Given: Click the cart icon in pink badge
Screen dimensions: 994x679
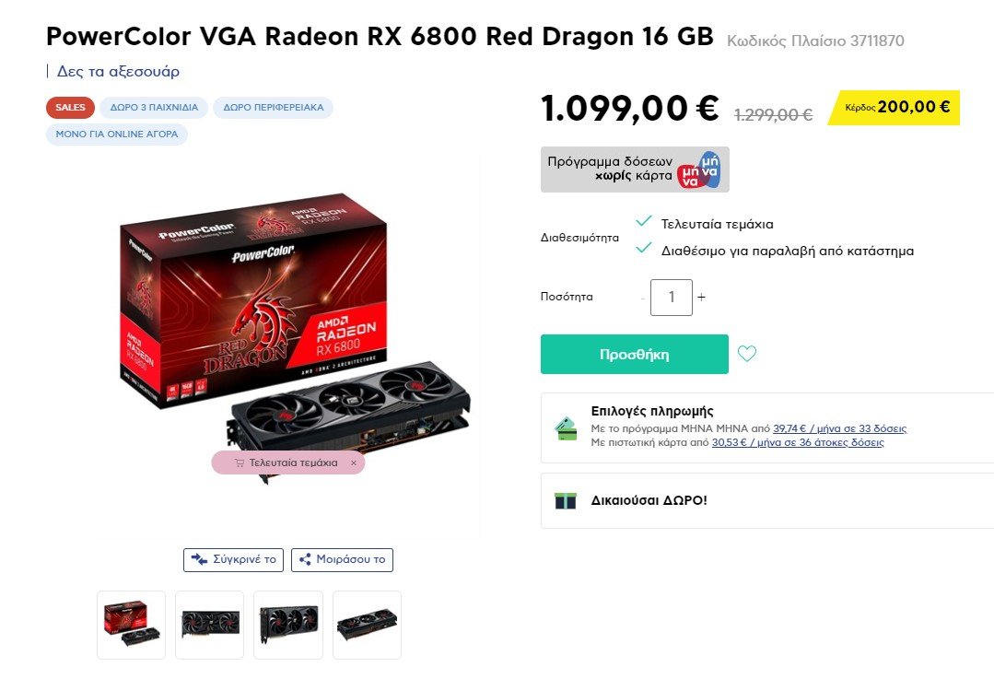Looking at the screenshot, I should click(239, 462).
